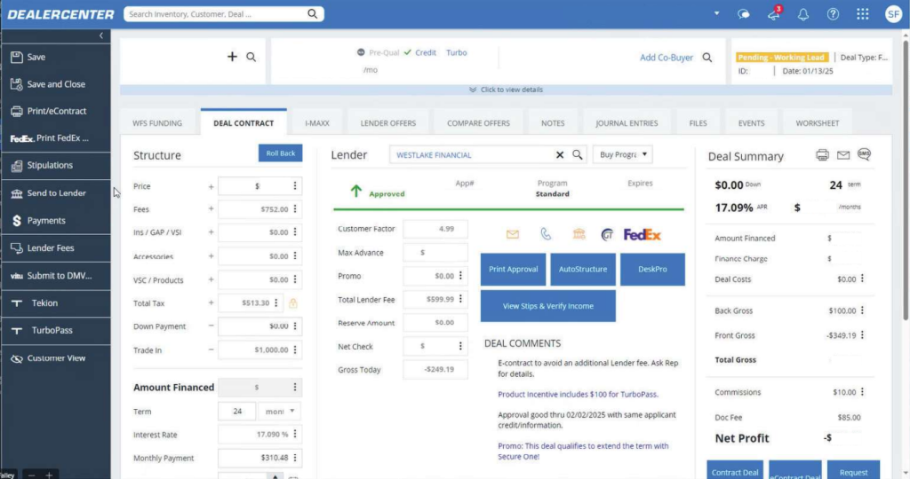This screenshot has width=910, height=479.
Task: Go to the Notes tab
Action: (x=553, y=123)
